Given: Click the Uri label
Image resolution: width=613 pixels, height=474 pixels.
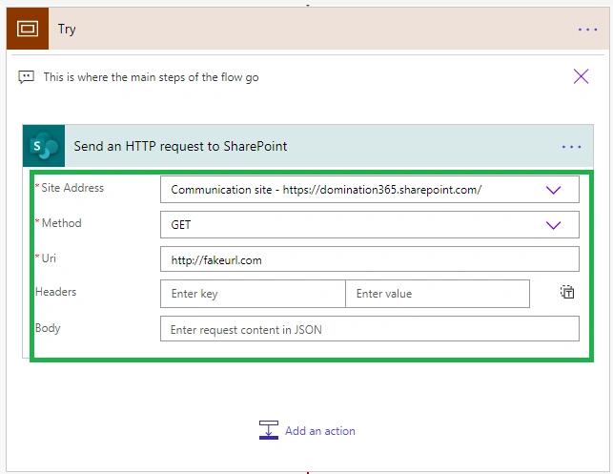Looking at the screenshot, I should point(49,258).
